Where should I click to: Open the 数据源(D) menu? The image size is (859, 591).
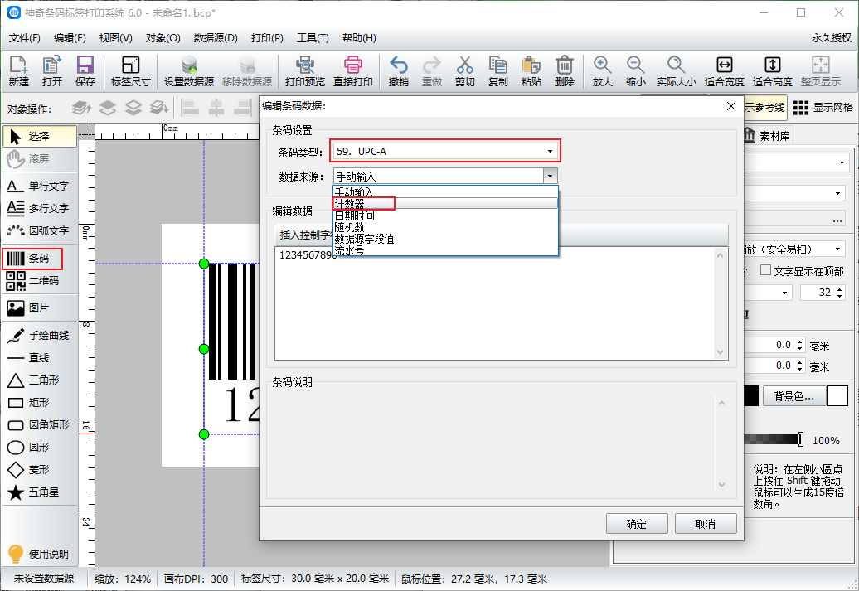216,38
